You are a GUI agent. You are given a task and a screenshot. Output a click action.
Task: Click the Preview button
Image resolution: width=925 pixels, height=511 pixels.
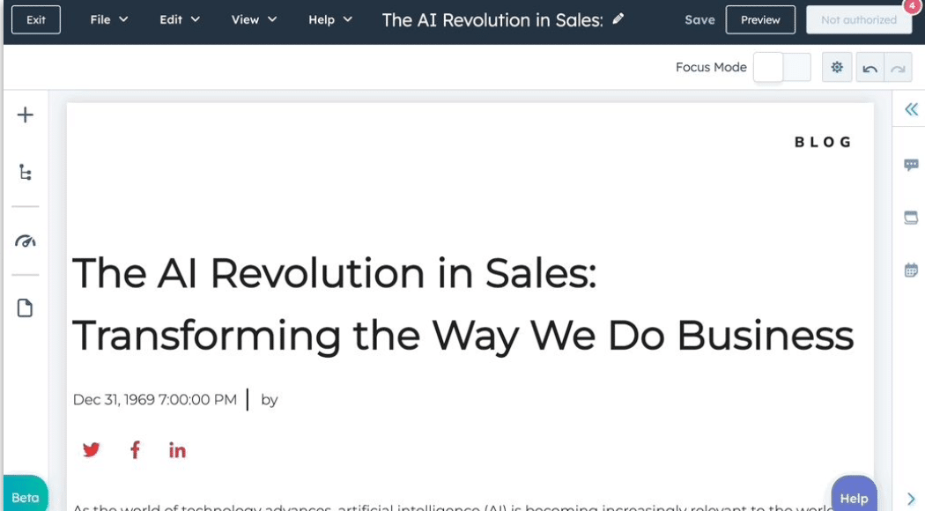click(760, 19)
